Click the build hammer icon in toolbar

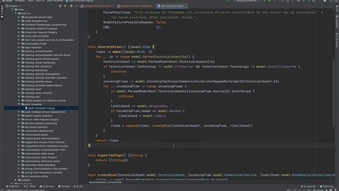coord(227,1)
